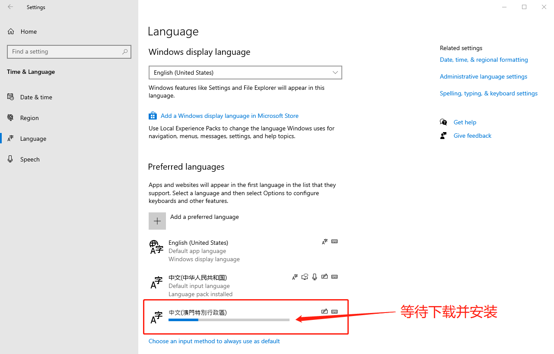Click the microphone icon beside Speech
Screen dimensions: 554x354
11,159
